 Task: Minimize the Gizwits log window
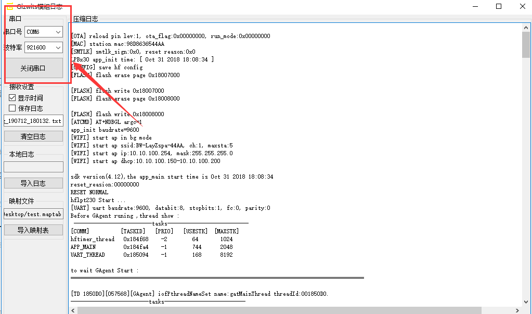click(475, 6)
